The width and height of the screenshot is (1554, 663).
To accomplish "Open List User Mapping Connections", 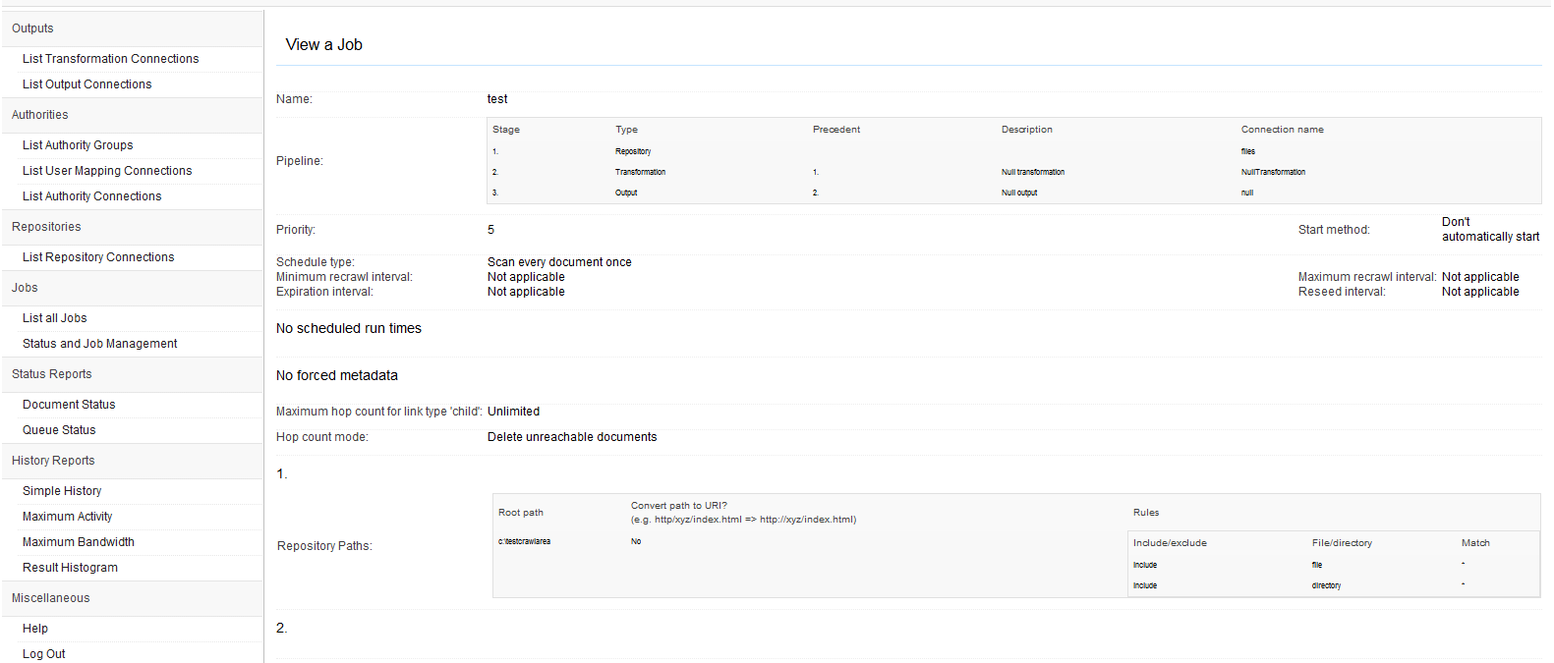I will tap(107, 171).
